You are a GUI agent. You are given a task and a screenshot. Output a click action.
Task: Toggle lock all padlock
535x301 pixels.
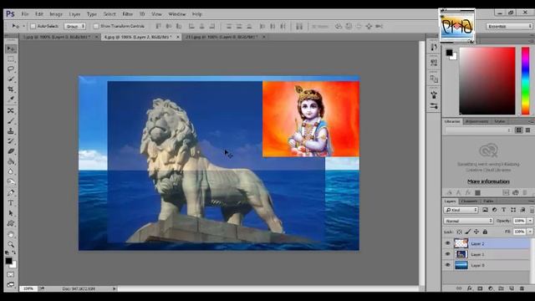coord(485,232)
